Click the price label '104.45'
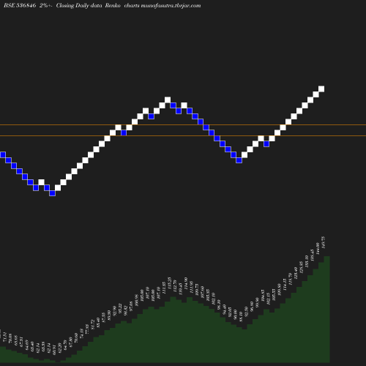Image resolution: width=366 pixels, height=366 pixels. (x=263, y=296)
